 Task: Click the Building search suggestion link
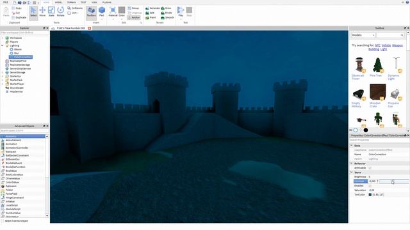[373, 49]
